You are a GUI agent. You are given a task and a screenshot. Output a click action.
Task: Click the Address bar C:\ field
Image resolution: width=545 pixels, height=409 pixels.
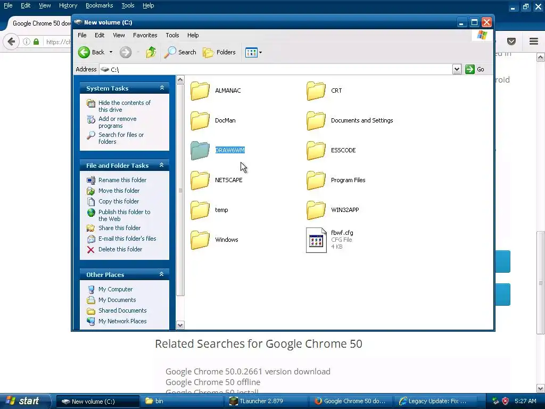point(276,69)
